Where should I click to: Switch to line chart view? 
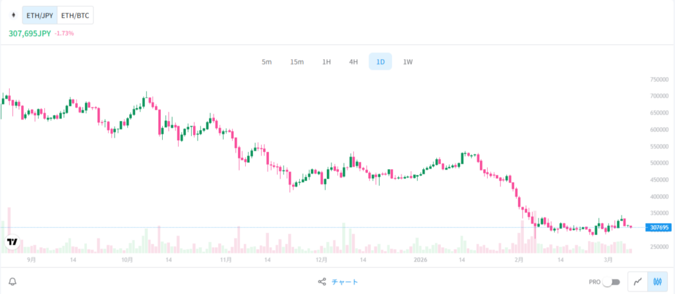[x=637, y=282]
